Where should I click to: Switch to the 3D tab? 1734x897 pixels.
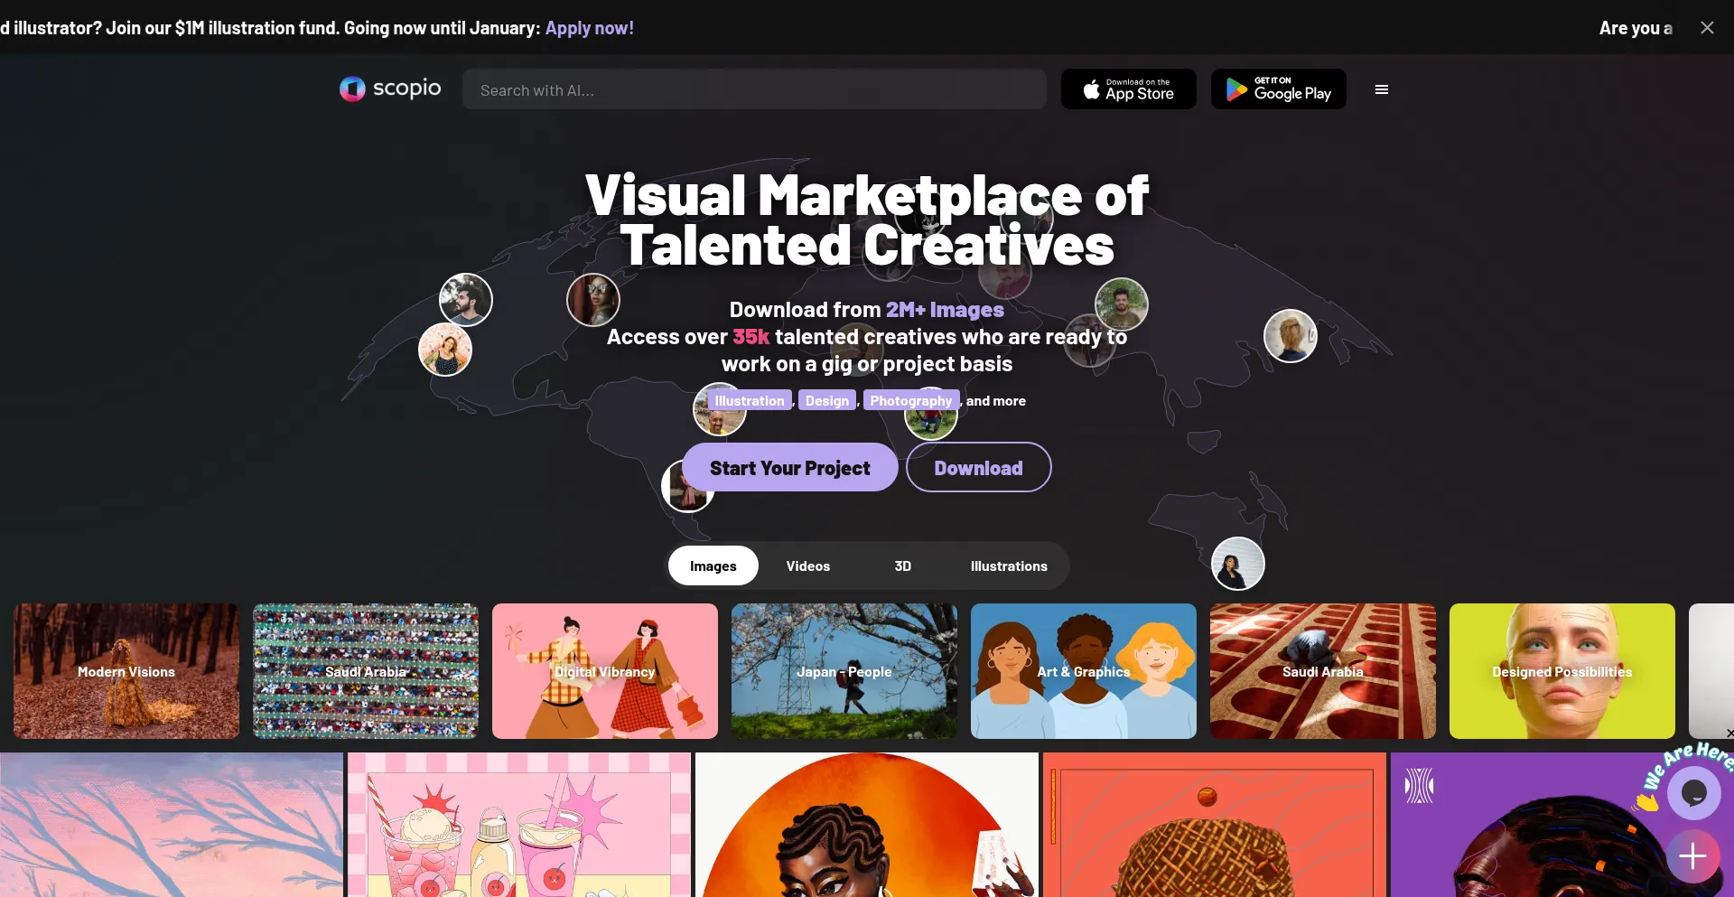[902, 566]
